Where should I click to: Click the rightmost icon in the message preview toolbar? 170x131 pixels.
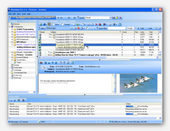[x=73, y=63]
